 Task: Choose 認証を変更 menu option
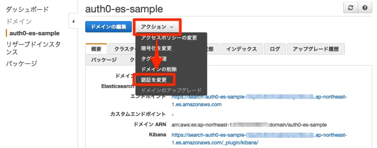[154, 80]
